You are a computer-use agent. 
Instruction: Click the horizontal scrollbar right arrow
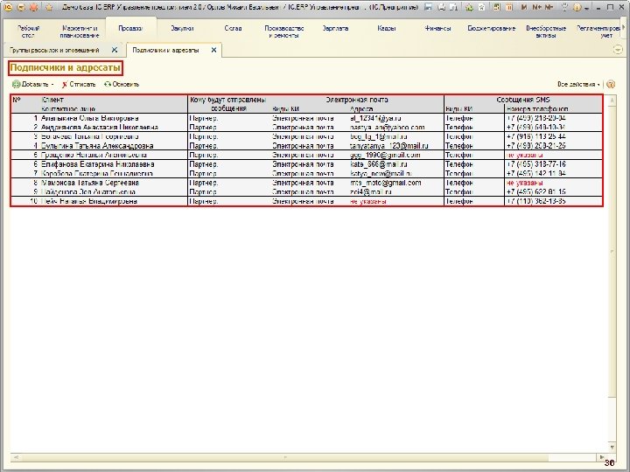tap(601, 457)
